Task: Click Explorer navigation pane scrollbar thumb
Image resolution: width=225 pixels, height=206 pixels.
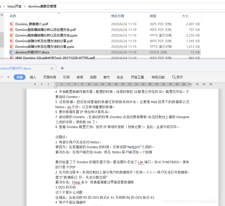Action: [x=2, y=40]
